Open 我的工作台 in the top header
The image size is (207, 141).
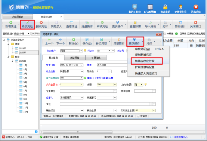click(135, 9)
